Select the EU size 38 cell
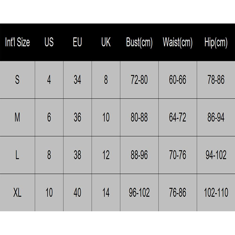235x235 pixels. click(77, 155)
